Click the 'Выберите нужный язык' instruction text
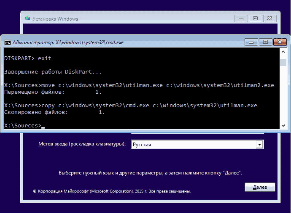This screenshot has width=291, height=214. point(150,173)
